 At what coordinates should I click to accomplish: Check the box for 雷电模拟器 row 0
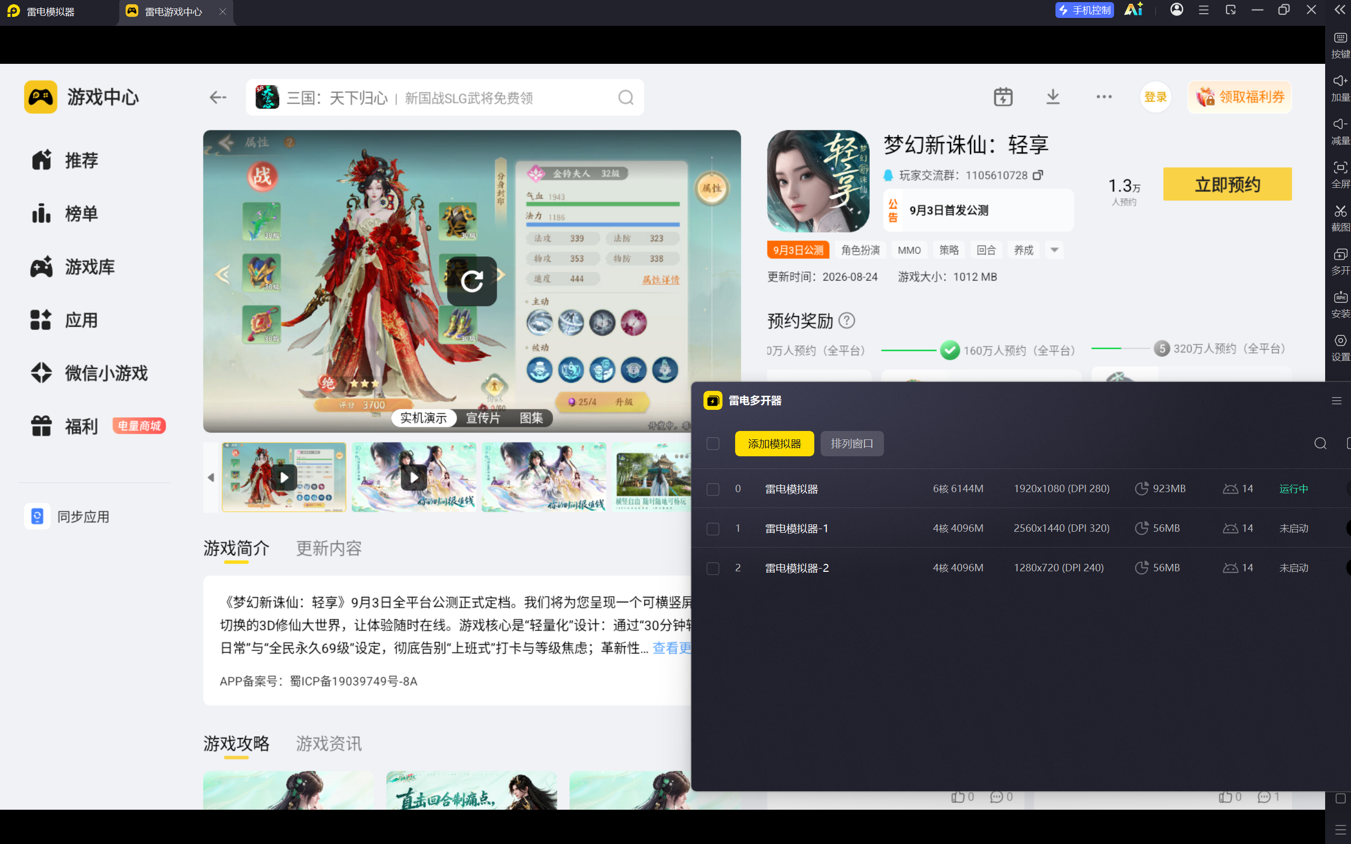[x=713, y=490]
